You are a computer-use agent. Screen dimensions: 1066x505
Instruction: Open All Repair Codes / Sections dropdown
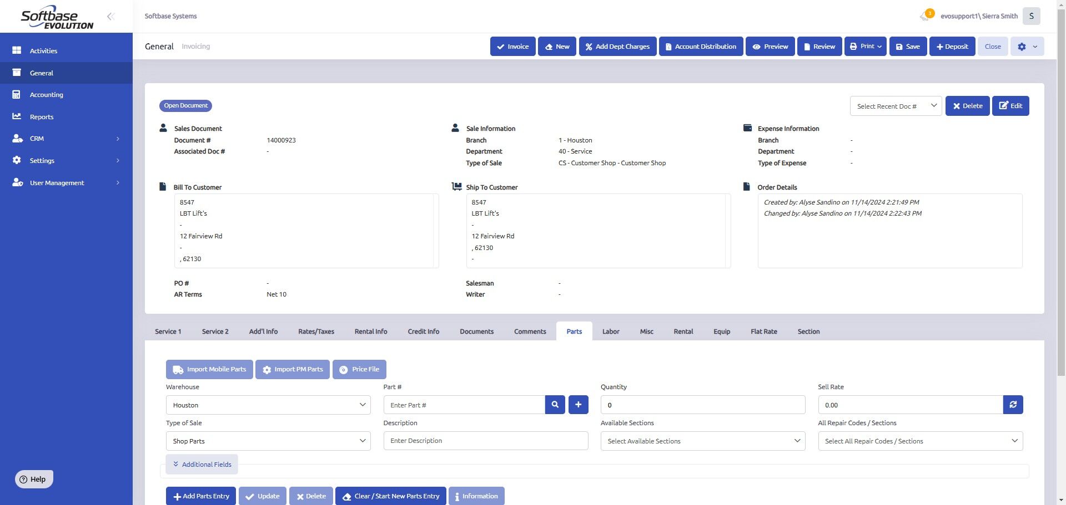click(x=920, y=441)
